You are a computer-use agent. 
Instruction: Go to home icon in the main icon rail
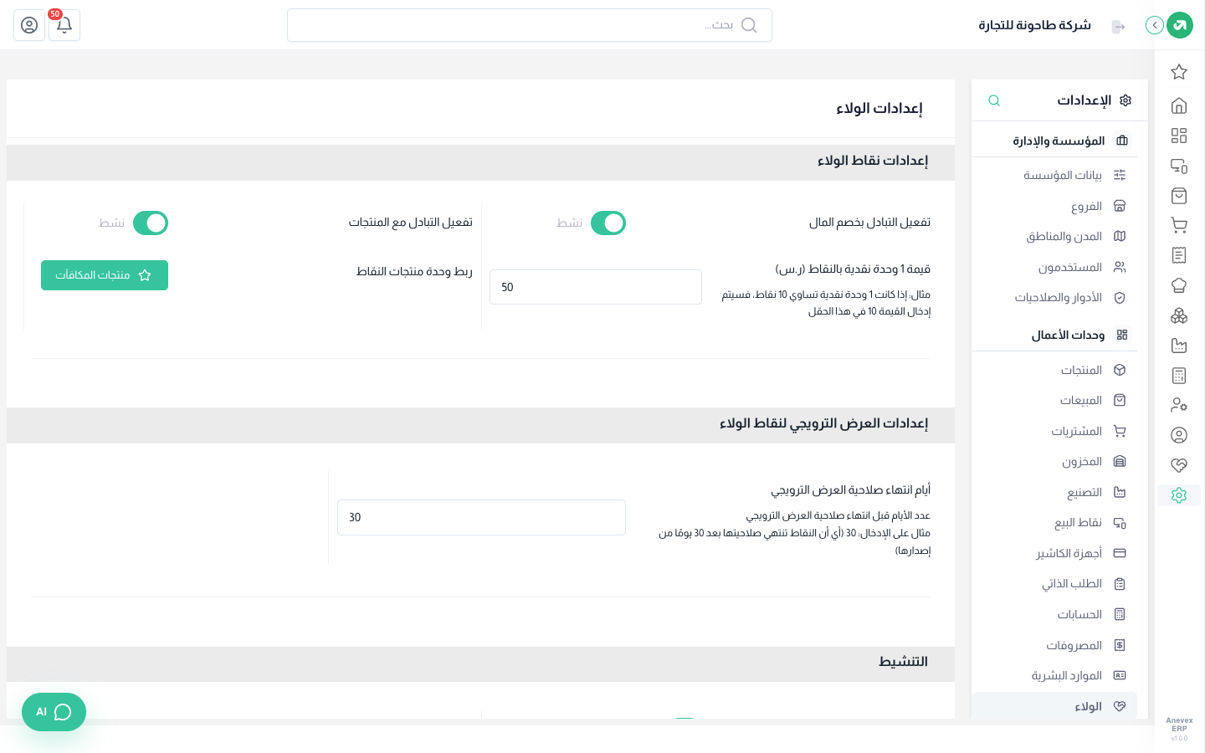click(x=1179, y=105)
